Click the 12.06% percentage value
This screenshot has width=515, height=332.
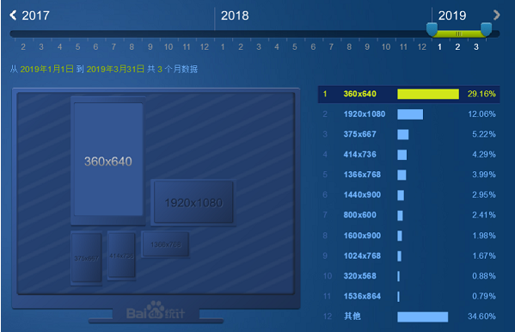tap(481, 114)
